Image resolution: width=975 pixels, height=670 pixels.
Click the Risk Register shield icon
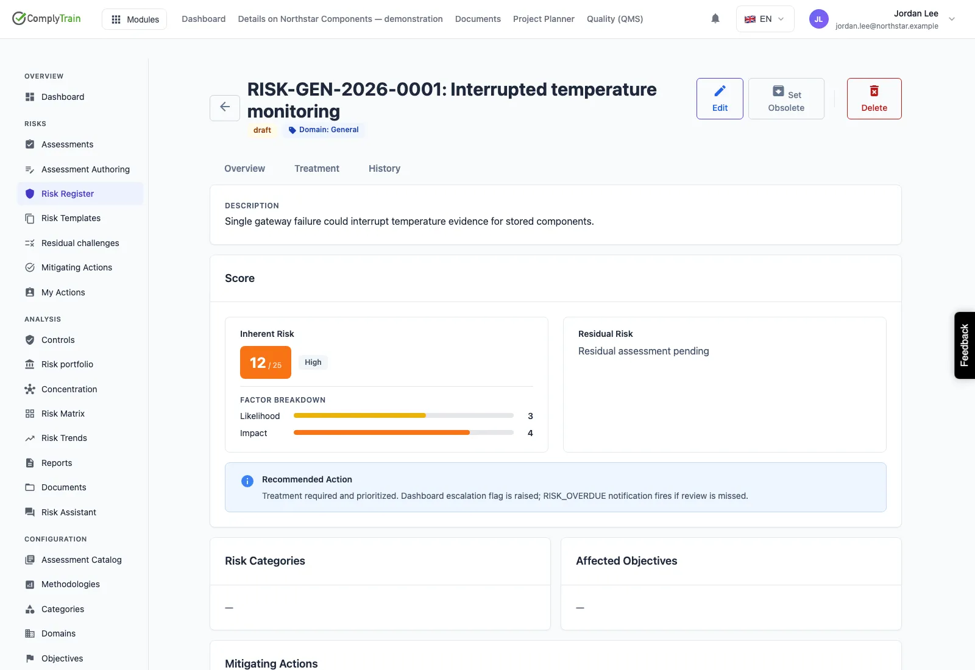(30, 194)
